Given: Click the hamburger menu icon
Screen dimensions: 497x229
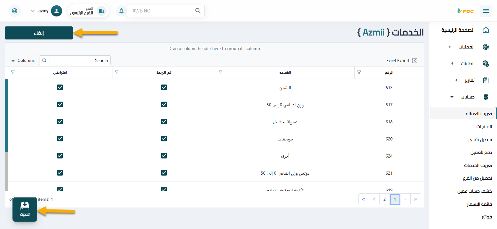Looking at the screenshot, I should 486,11.
